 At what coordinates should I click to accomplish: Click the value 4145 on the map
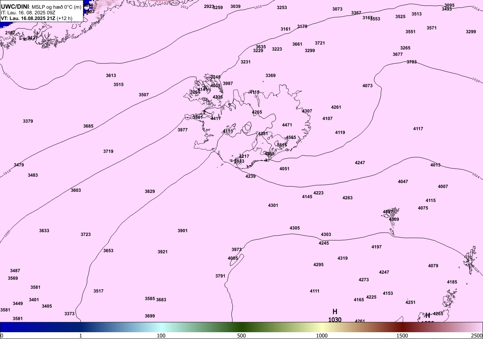(x=307, y=197)
